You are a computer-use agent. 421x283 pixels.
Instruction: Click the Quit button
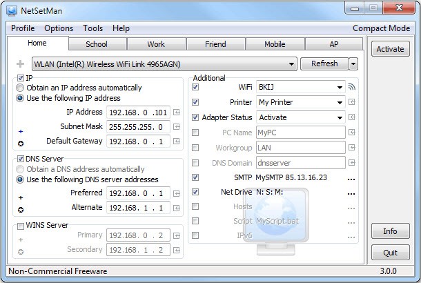point(391,253)
